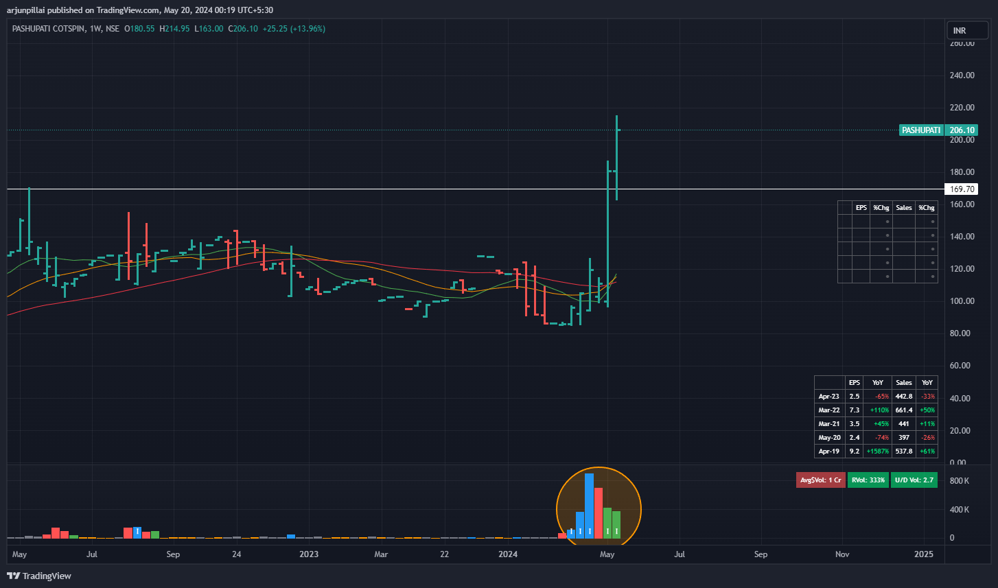998x588 pixels.
Task: Click the -65% EPS change cell
Action: pyautogui.click(x=878, y=397)
